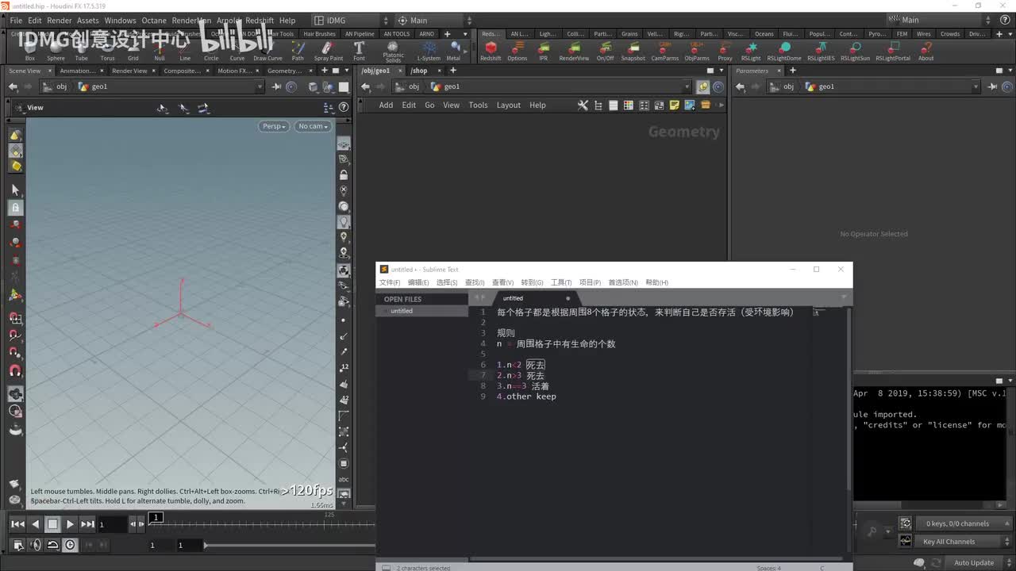Toggle audio speaker button in playbar
Viewport: 1016px width, 571px height.
tap(36, 545)
